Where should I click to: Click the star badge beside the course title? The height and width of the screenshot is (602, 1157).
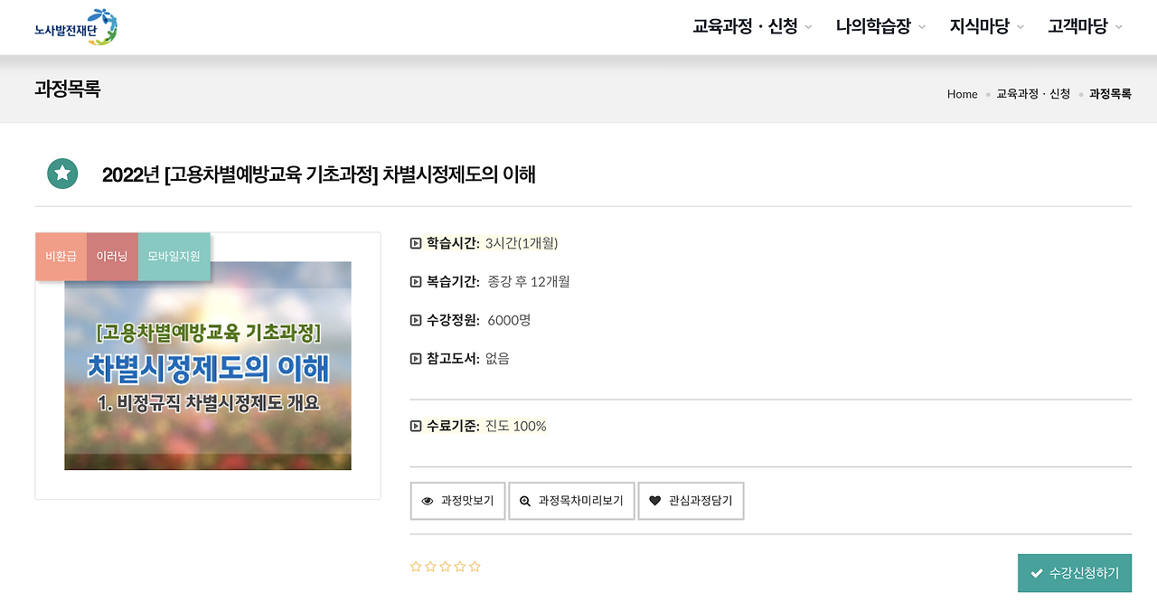(x=62, y=173)
